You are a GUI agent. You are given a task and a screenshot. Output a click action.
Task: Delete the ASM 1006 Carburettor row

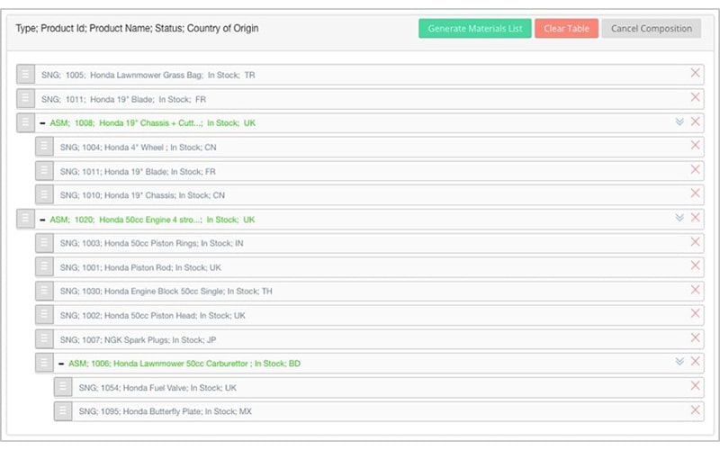tap(695, 362)
